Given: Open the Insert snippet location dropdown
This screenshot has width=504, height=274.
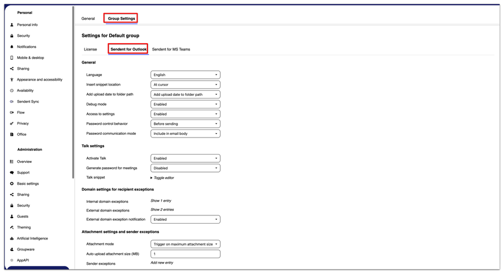Looking at the screenshot, I should point(186,84).
